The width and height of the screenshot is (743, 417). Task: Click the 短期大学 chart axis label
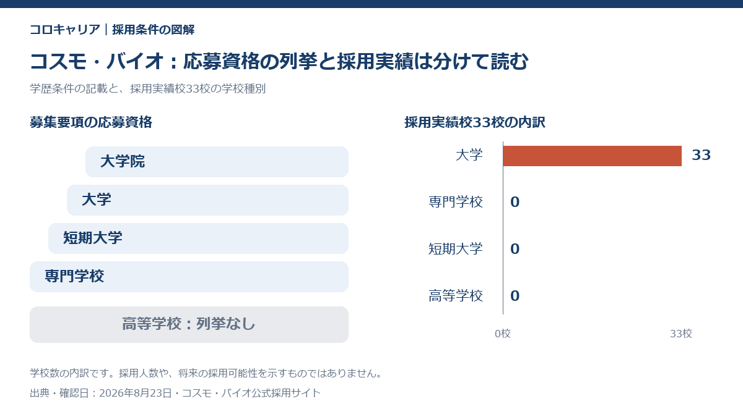(x=456, y=249)
